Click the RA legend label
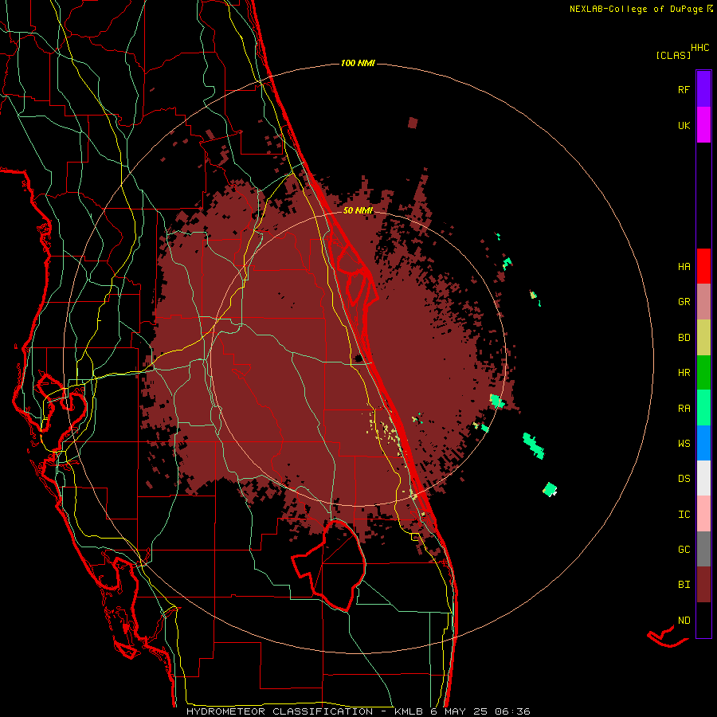Image resolution: width=717 pixels, height=717 pixels. [684, 408]
